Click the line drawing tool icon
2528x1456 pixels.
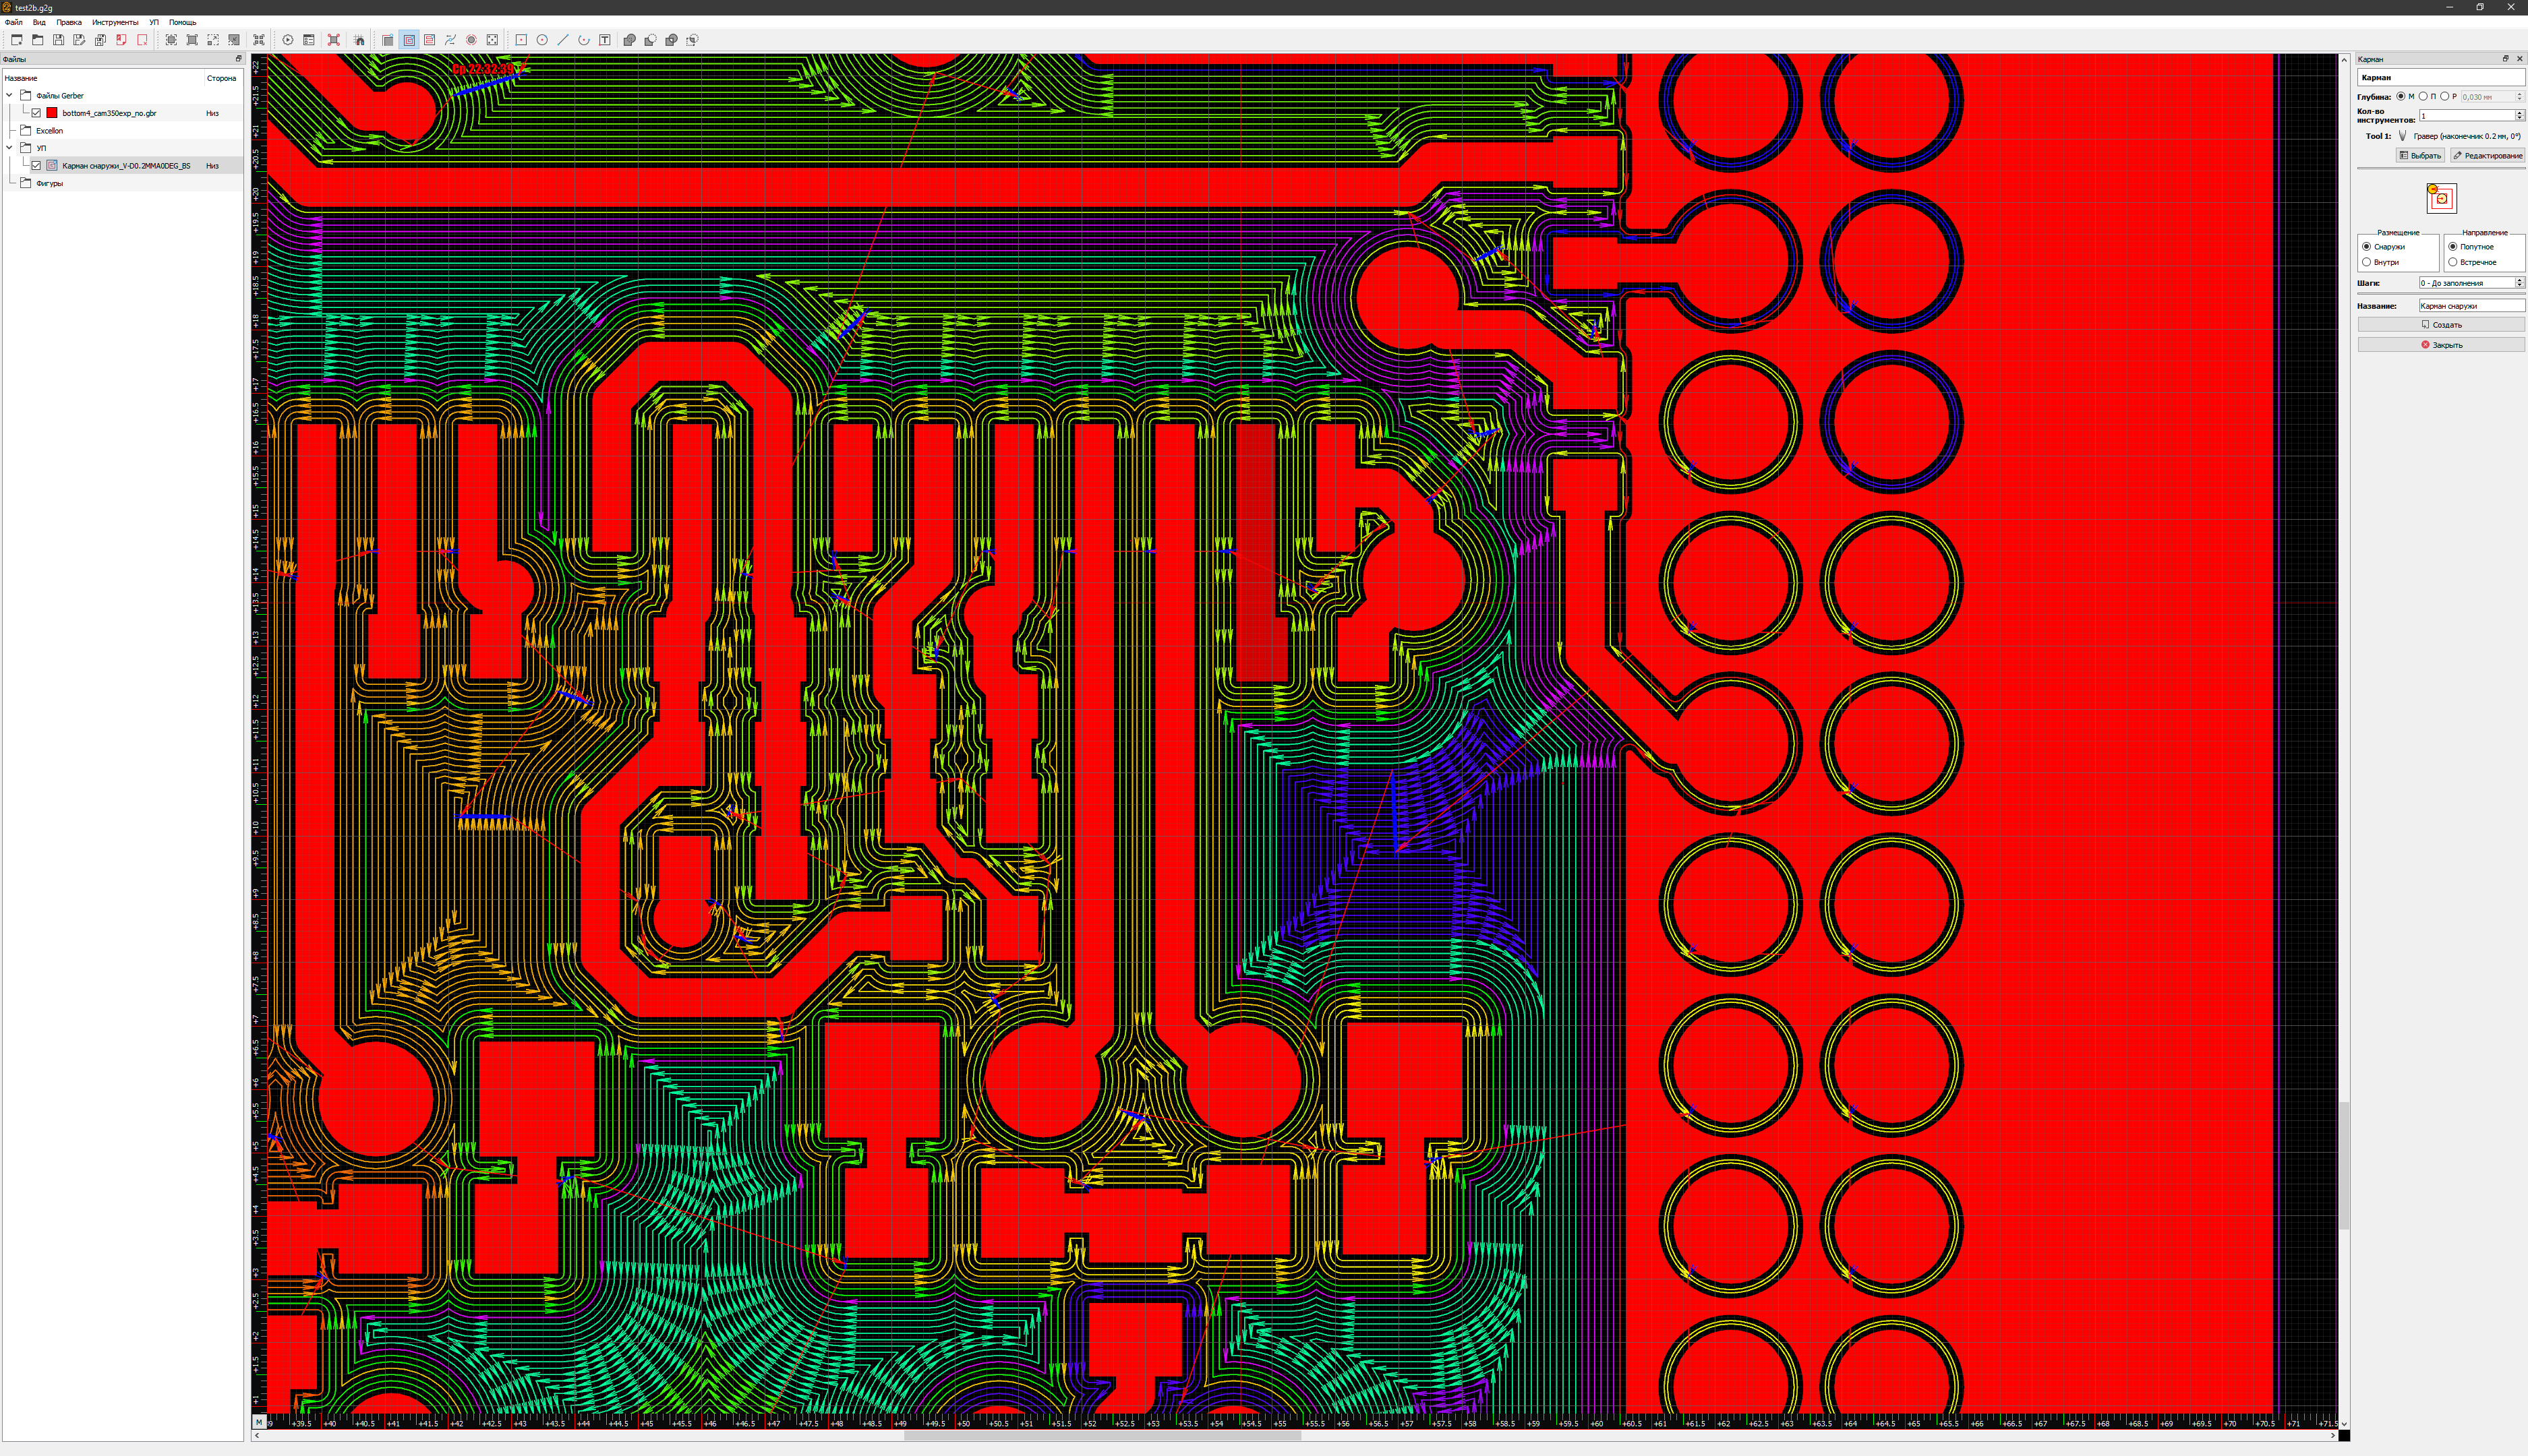coord(563,40)
